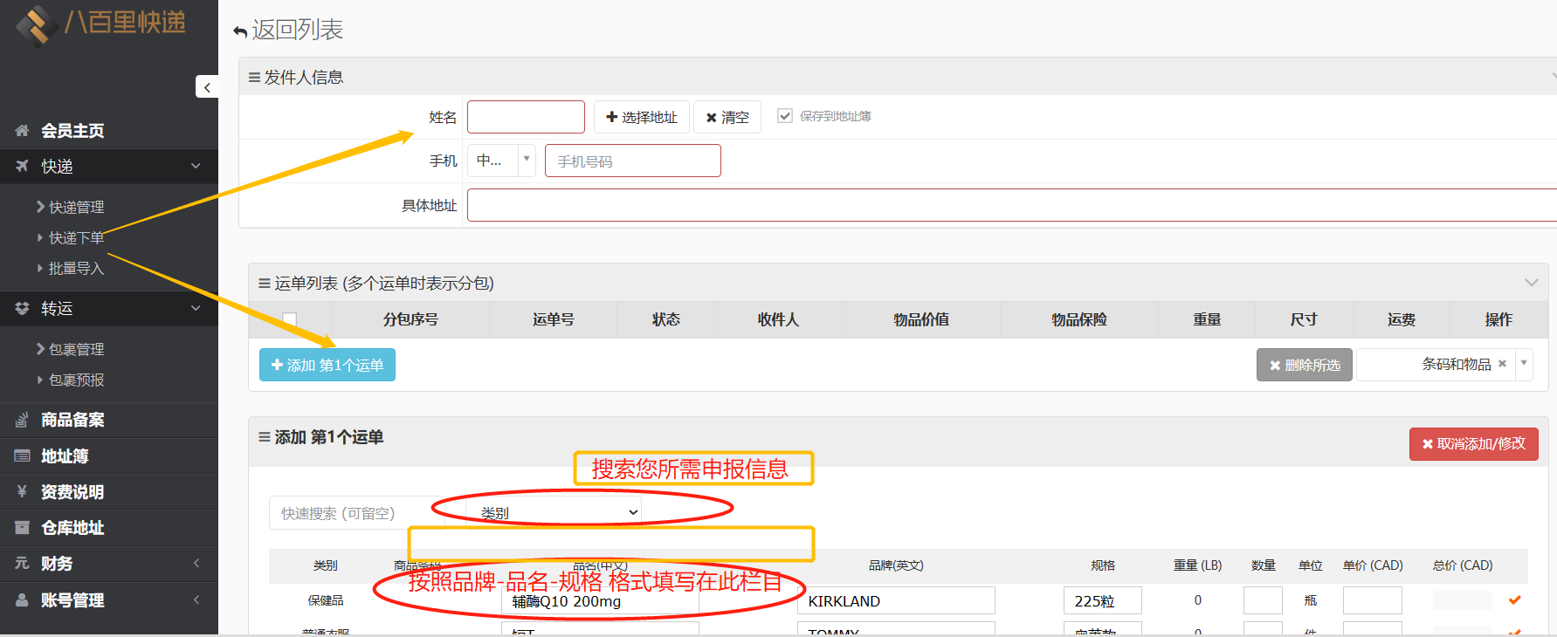Image resolution: width=1557 pixels, height=637 pixels.
Task: Click the 清空 button
Action: point(727,117)
